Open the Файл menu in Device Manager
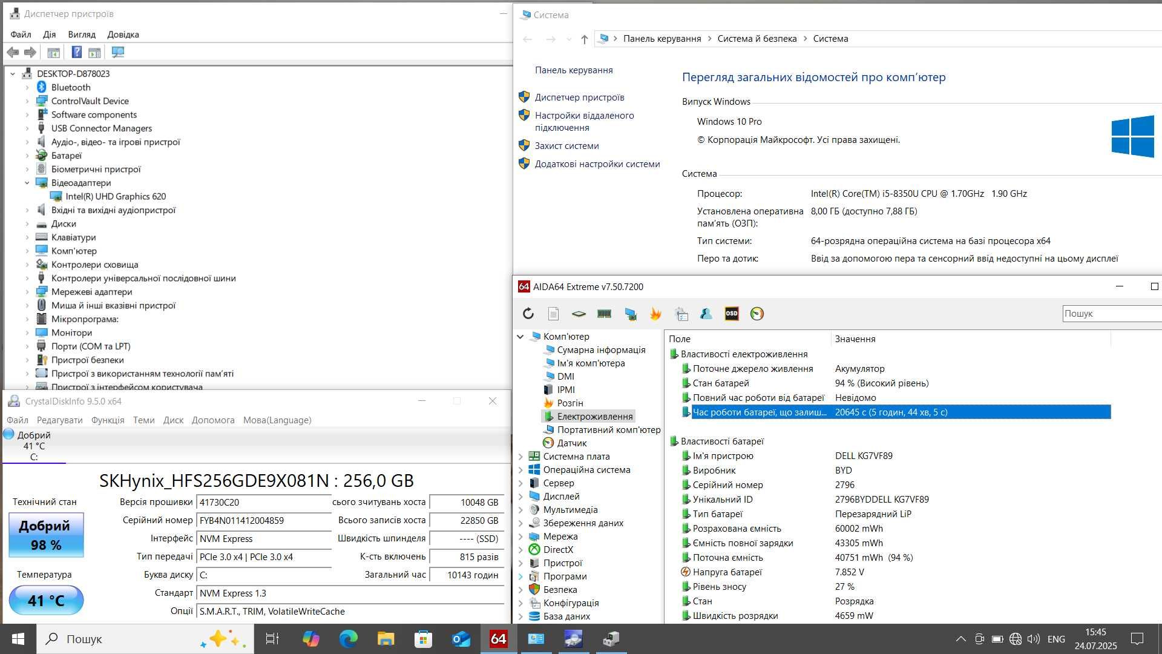 point(21,35)
